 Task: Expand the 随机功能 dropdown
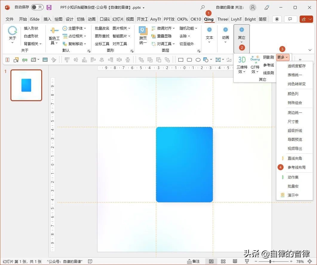[188, 28]
